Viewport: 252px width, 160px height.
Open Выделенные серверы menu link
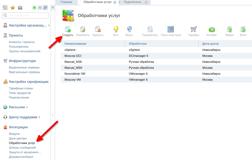(24, 67)
